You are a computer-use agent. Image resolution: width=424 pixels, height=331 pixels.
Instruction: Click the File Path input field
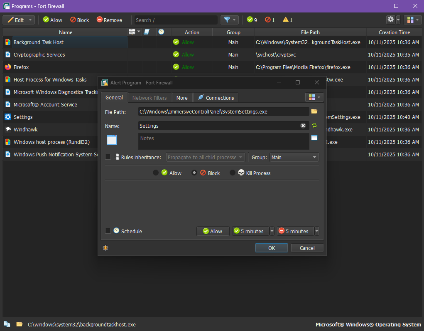[x=223, y=111]
